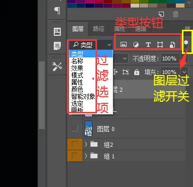Image resolution: width=193 pixels, height=187 pixels.
Task: Switch to the 路径 tab
Action: [x=99, y=29]
